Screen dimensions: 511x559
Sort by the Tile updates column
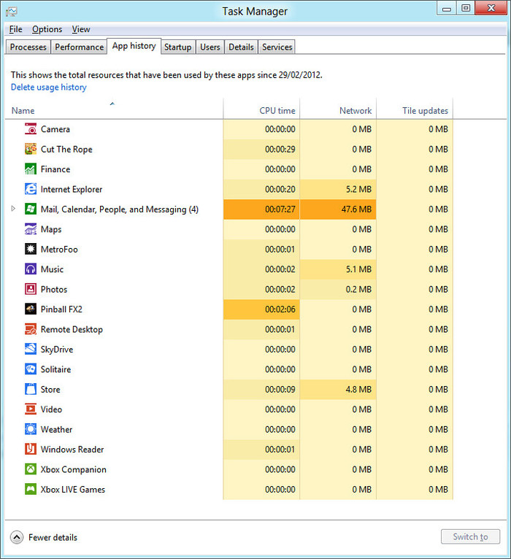(415, 109)
